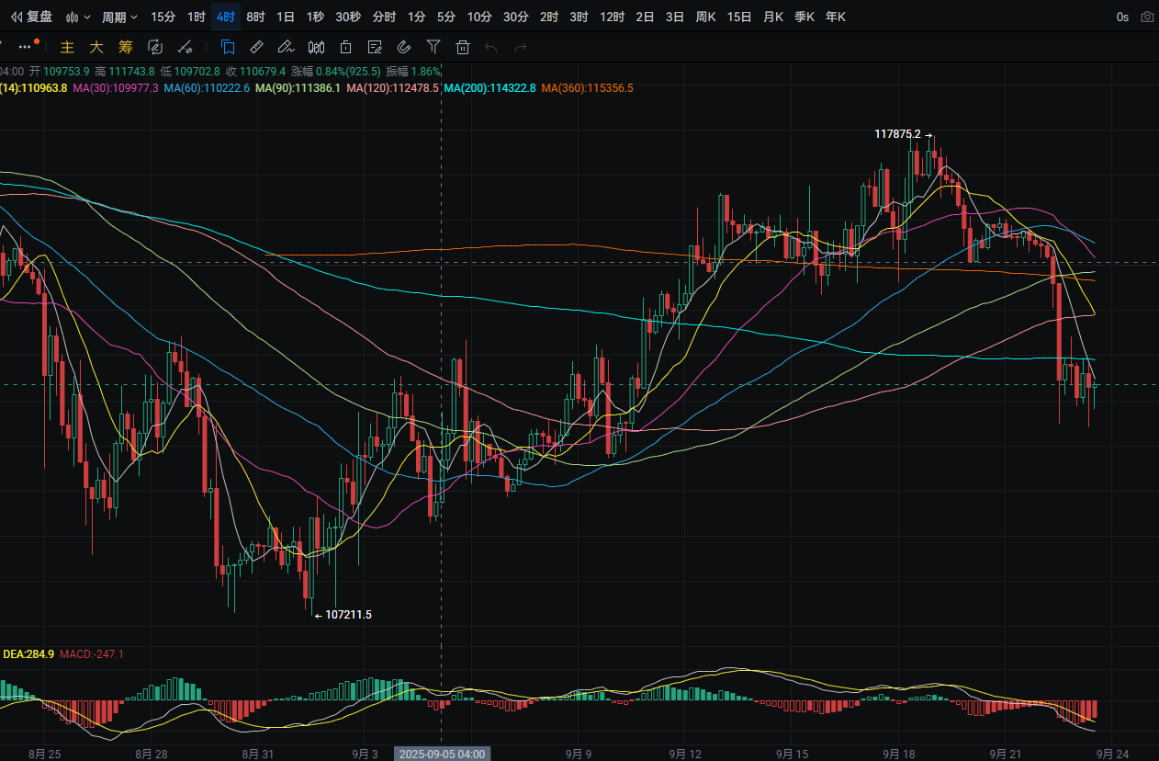This screenshot has width=1159, height=761.
Task: Click the 大 large-order button
Action: coord(96,47)
